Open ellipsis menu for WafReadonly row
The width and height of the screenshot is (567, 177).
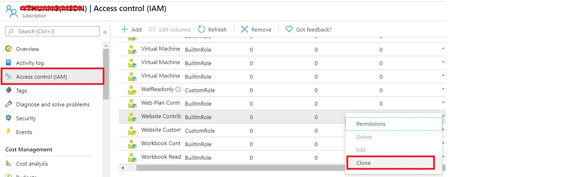point(444,89)
